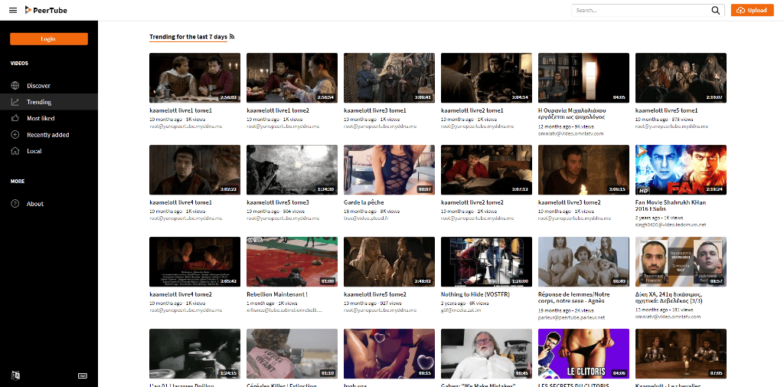
Task: Open the kaamelott livre5 tome1 thumbnail
Action: (x=681, y=77)
